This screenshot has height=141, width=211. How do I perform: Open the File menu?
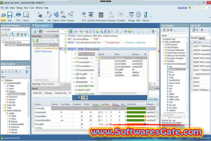pos(2,8)
